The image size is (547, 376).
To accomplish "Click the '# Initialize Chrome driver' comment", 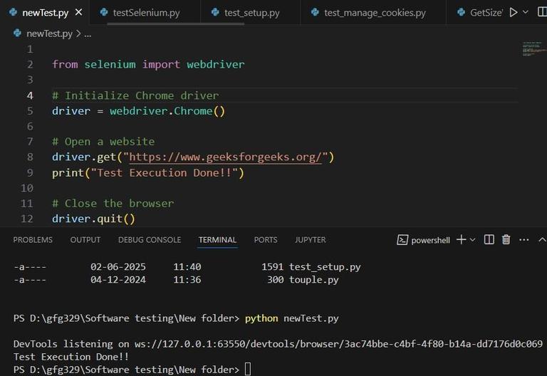I will (135, 95).
